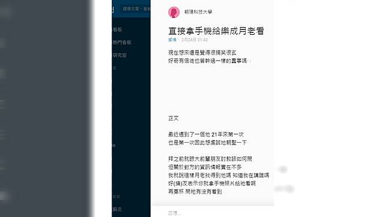This screenshot has width=386, height=217.
Task: Click the last line beginning with 再擲杯
Action: pos(195,191)
